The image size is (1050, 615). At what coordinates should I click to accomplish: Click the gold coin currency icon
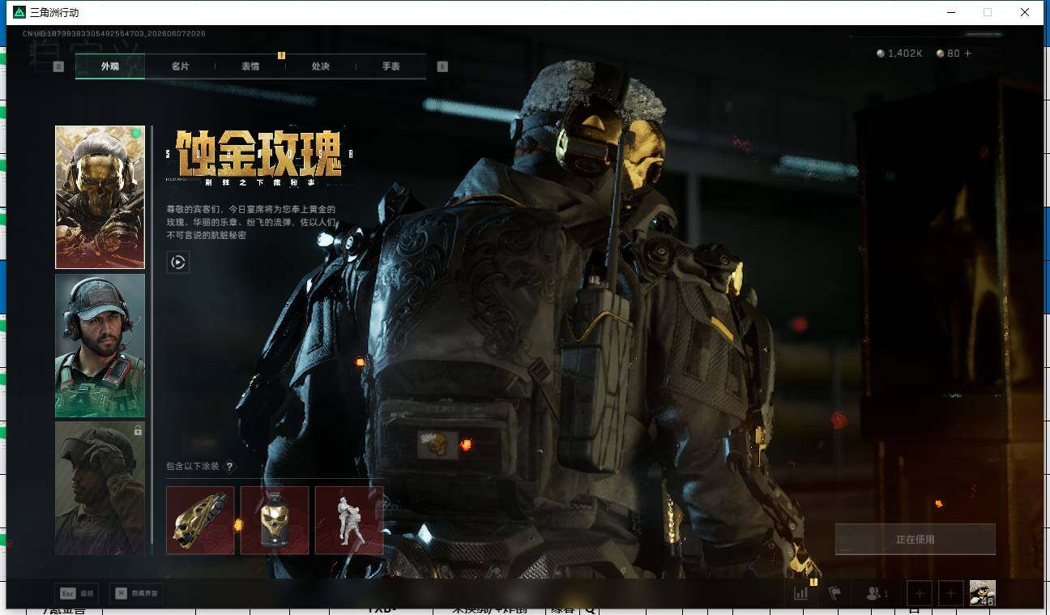(940, 53)
